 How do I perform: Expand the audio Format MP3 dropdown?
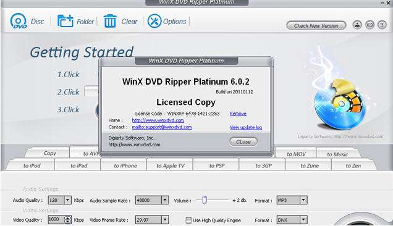tap(303, 200)
